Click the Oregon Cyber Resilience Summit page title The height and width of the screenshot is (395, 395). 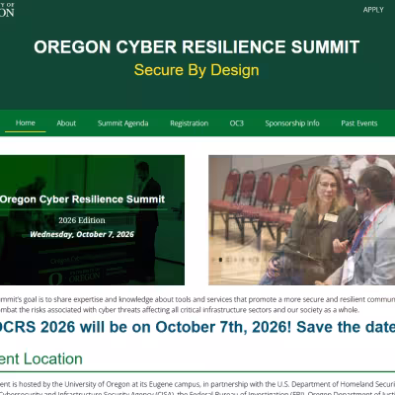point(197,46)
